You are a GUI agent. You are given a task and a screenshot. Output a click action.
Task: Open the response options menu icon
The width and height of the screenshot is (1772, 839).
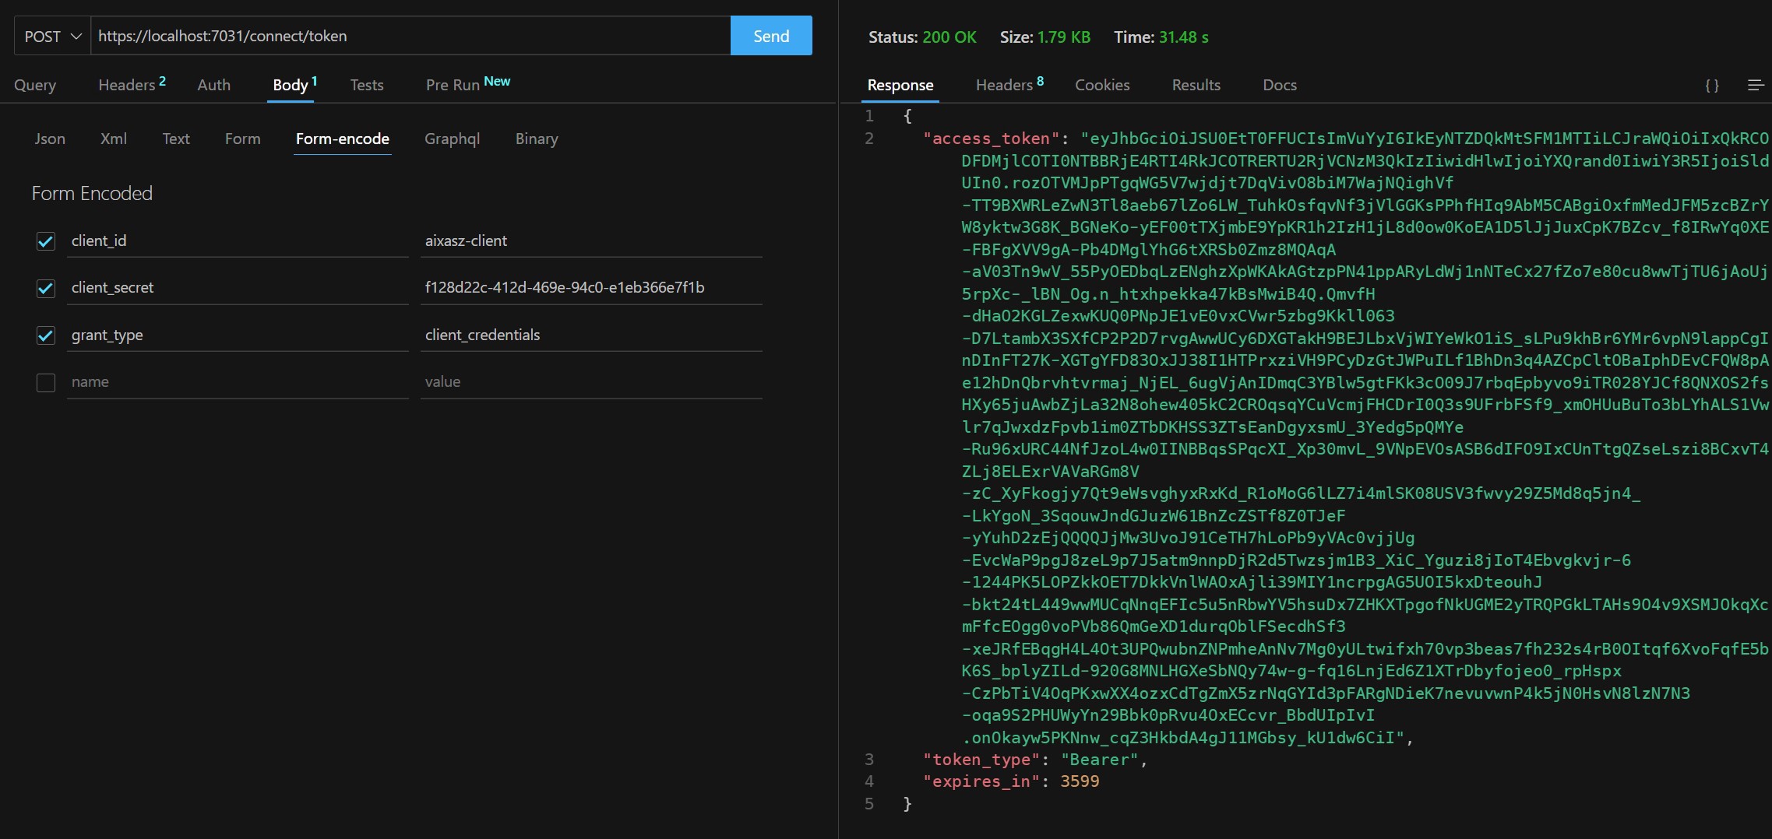[1756, 85]
